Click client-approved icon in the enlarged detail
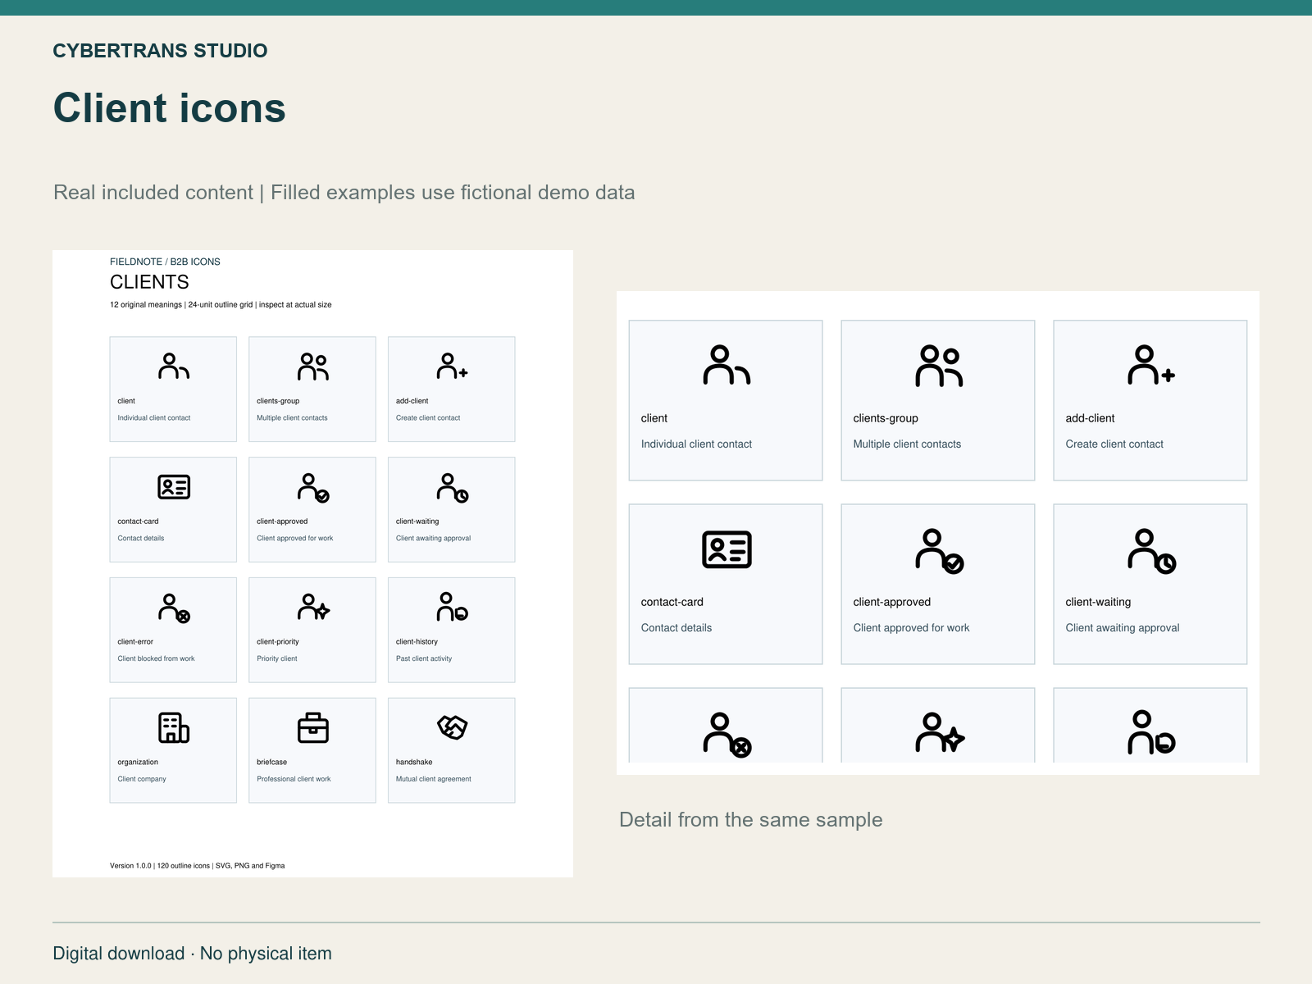Image resolution: width=1312 pixels, height=984 pixels. pos(939,550)
